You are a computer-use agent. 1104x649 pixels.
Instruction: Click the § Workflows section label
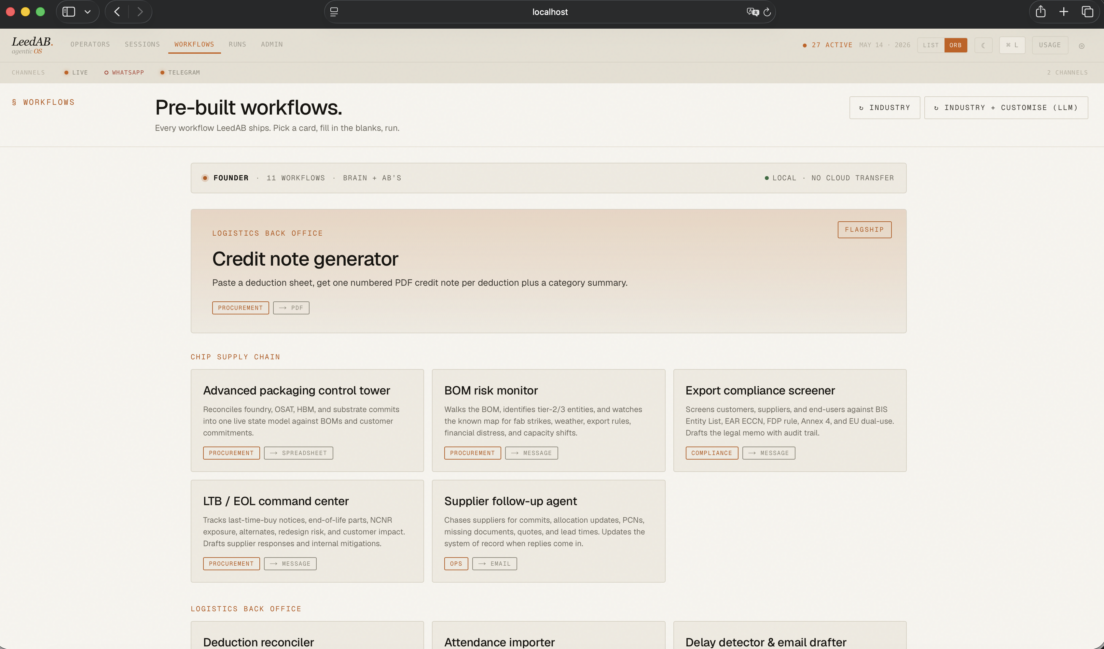tap(43, 102)
